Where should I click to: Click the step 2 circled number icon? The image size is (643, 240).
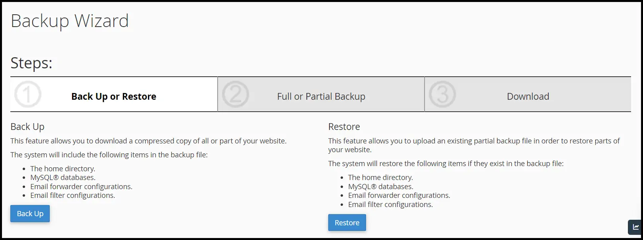(236, 95)
